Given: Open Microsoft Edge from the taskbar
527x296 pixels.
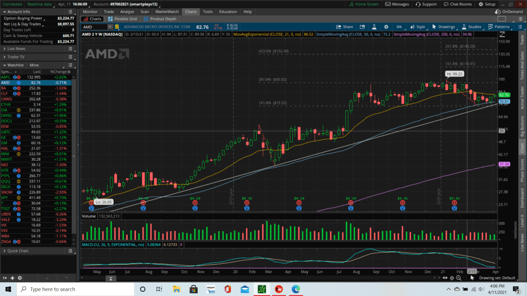Looking at the screenshot, I should pos(295,289).
